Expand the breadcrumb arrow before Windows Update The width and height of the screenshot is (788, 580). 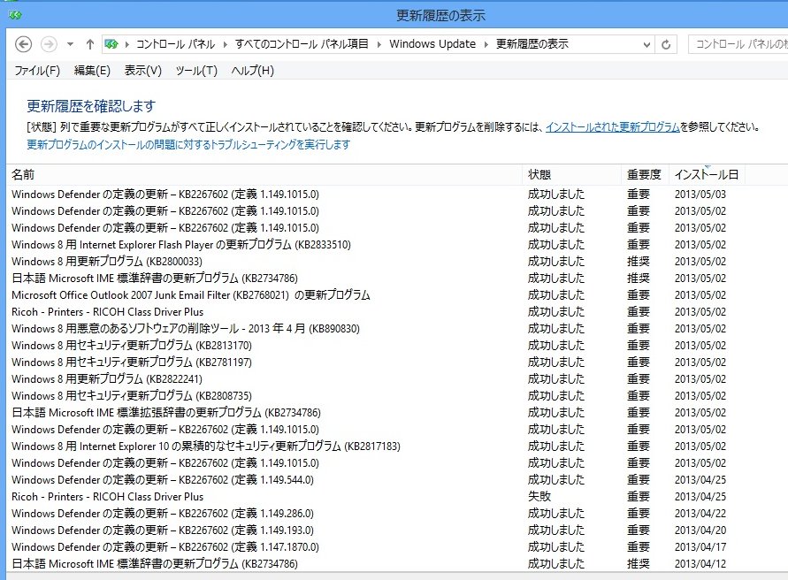click(x=379, y=44)
